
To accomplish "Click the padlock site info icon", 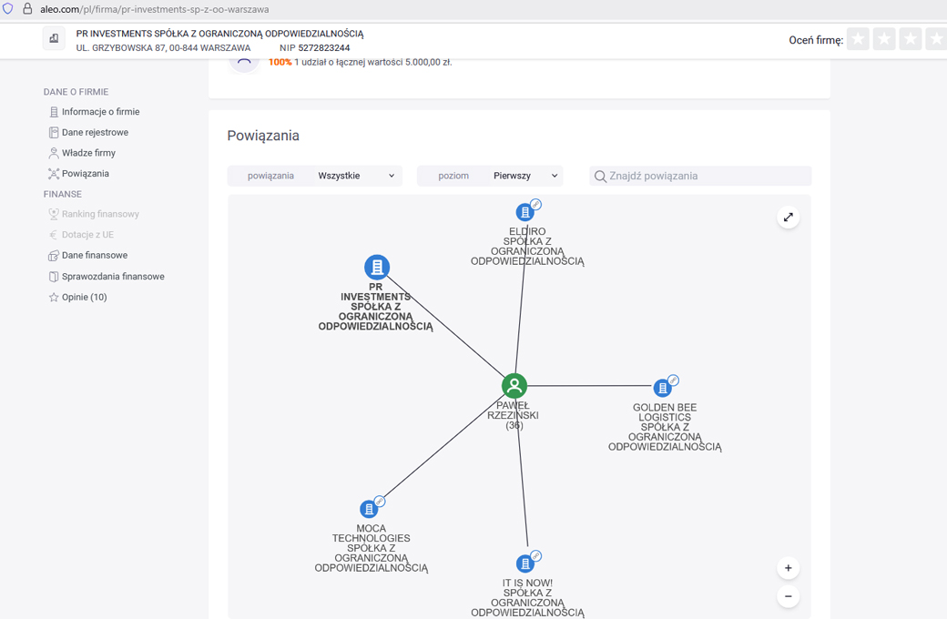I will 27,9.
